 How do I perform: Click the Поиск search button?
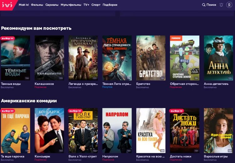(x=209, y=5)
